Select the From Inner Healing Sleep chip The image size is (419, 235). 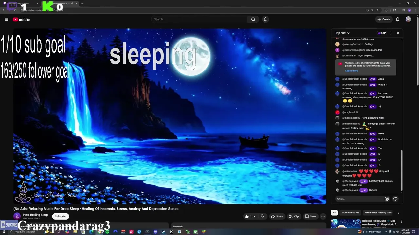coord(379,212)
